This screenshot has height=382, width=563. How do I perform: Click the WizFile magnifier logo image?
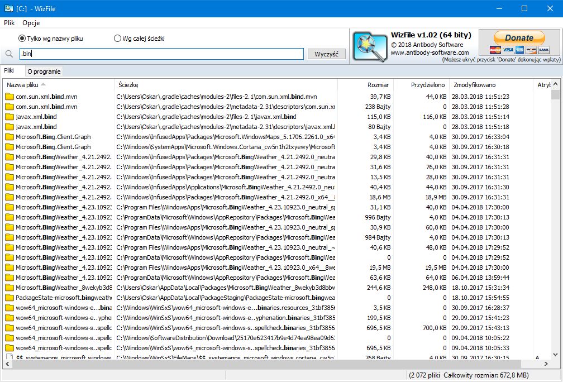[x=370, y=46]
